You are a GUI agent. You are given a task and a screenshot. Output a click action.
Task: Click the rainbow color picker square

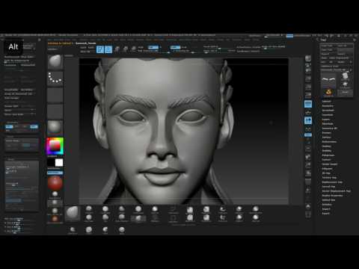[x=55, y=146]
